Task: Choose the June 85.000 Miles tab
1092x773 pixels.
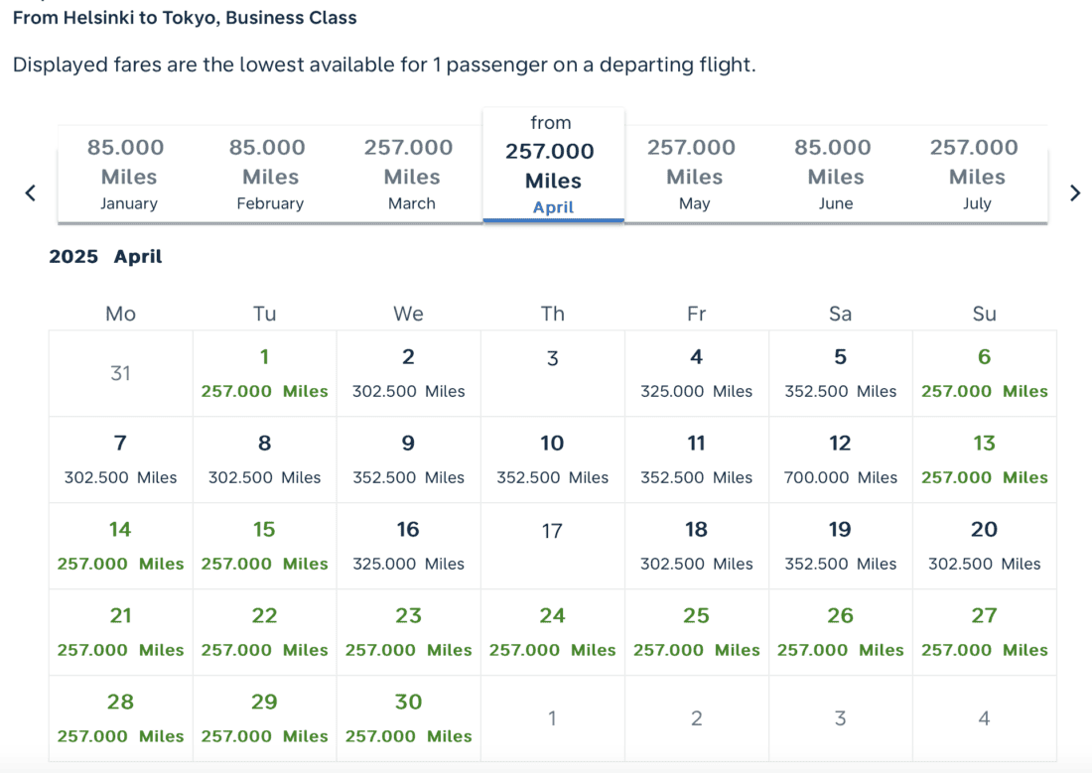Action: (836, 175)
